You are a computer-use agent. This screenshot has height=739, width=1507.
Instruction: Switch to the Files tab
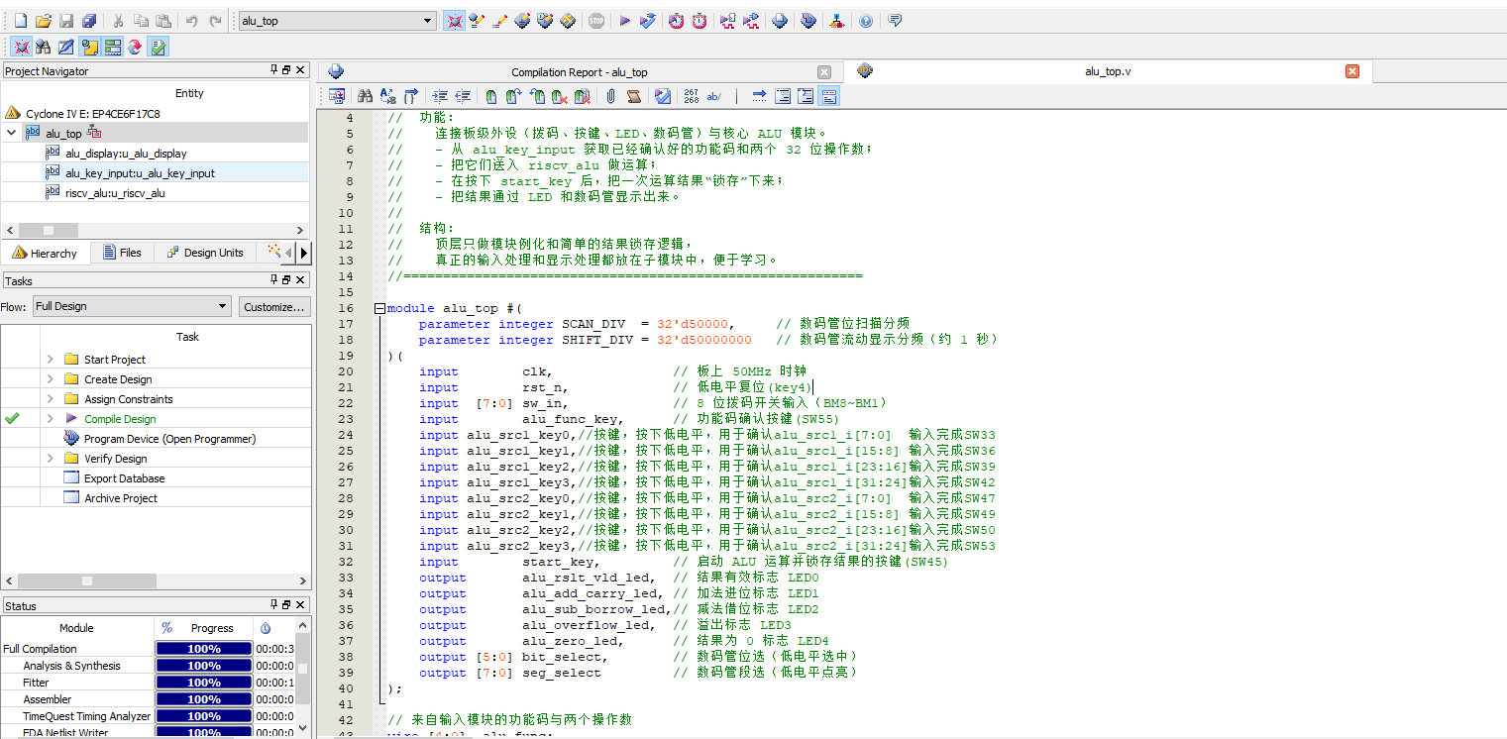point(122,253)
